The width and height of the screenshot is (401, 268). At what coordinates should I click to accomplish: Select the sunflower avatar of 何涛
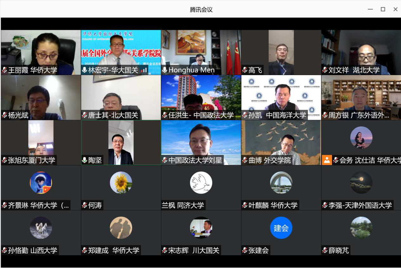(121, 183)
